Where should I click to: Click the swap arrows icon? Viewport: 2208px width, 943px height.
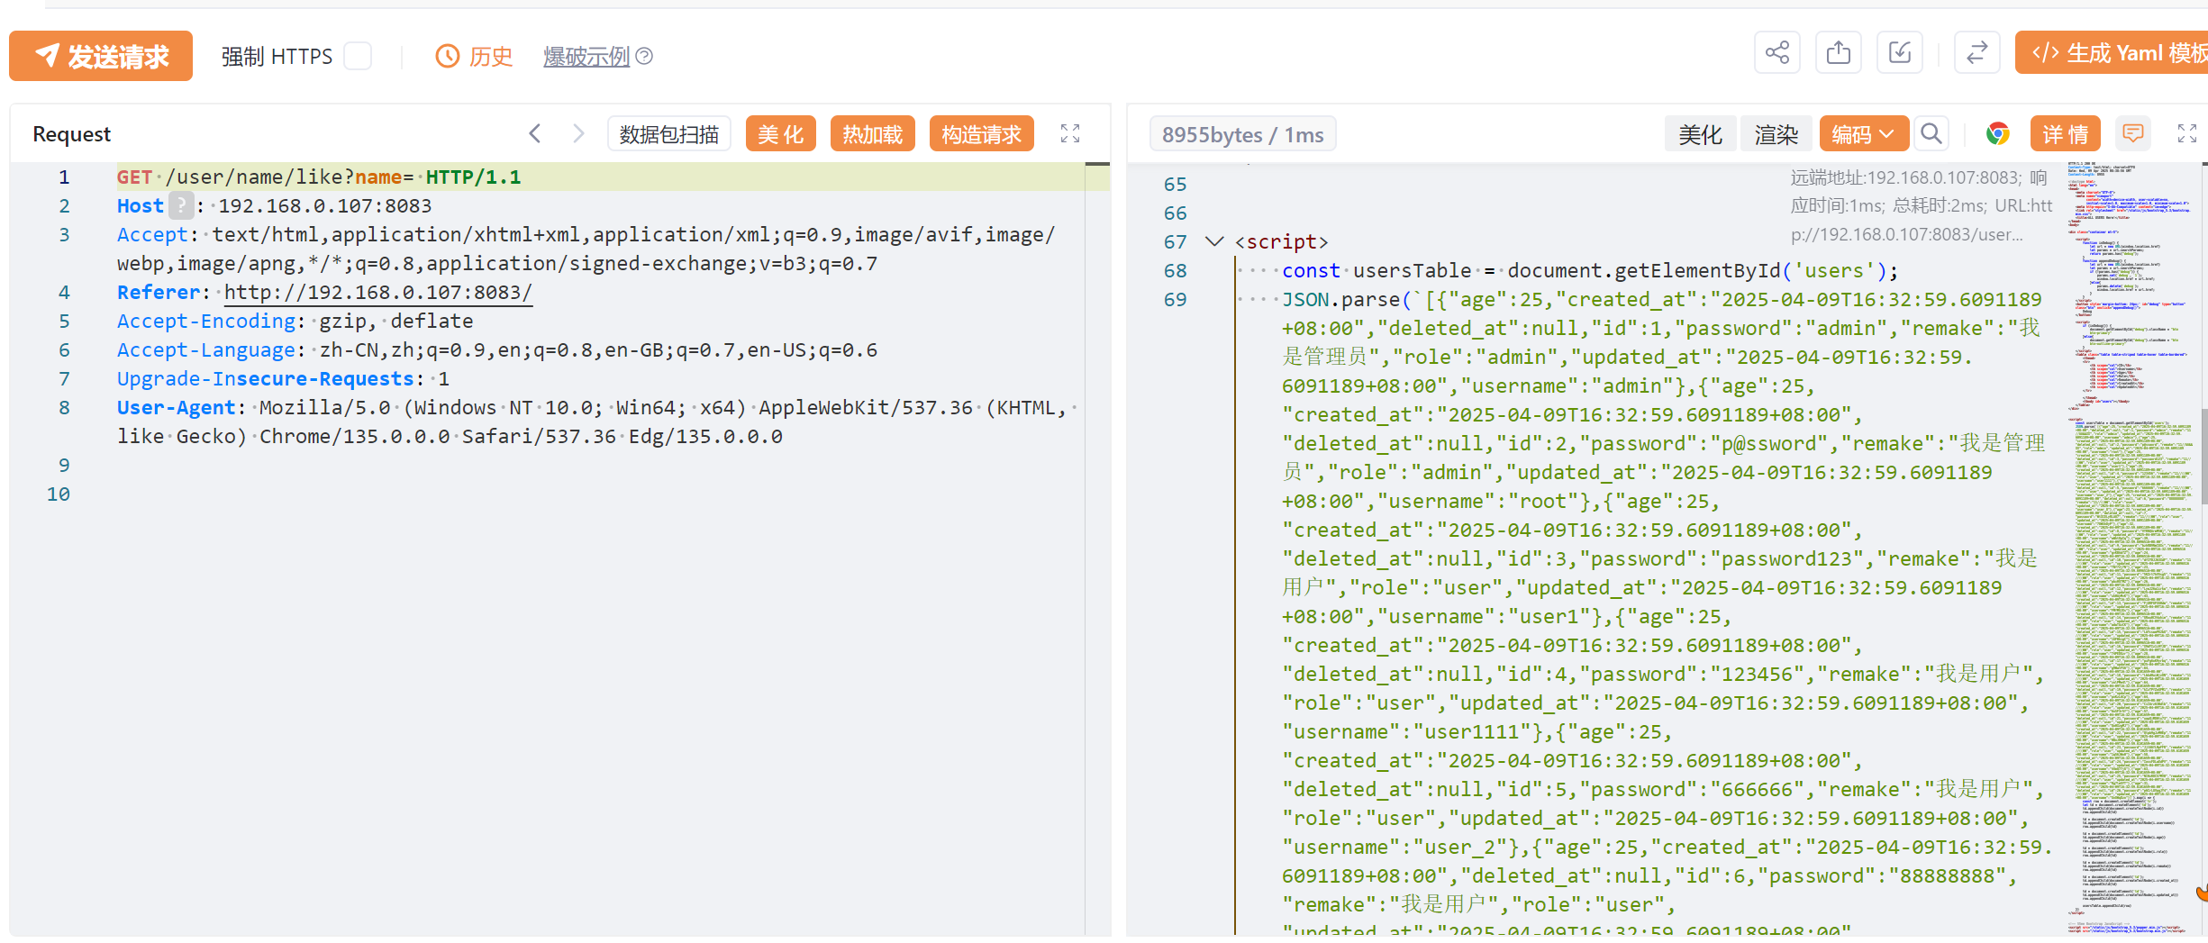coord(1976,53)
